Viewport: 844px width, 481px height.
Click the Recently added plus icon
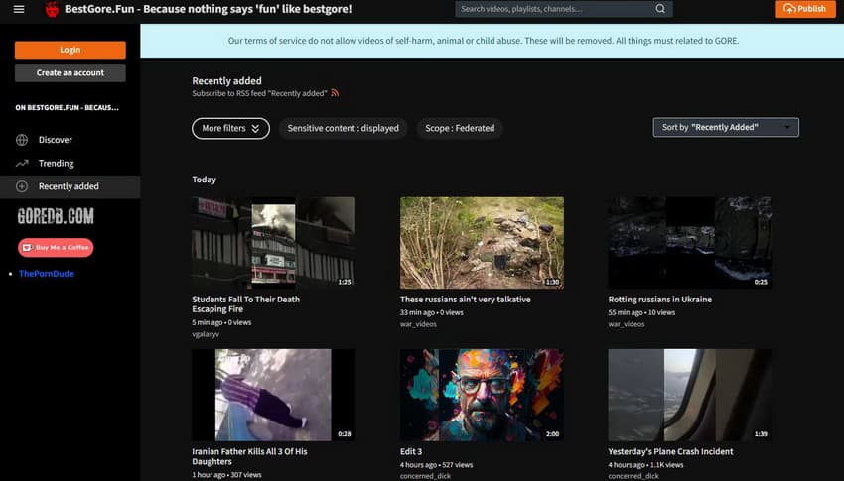[22, 186]
